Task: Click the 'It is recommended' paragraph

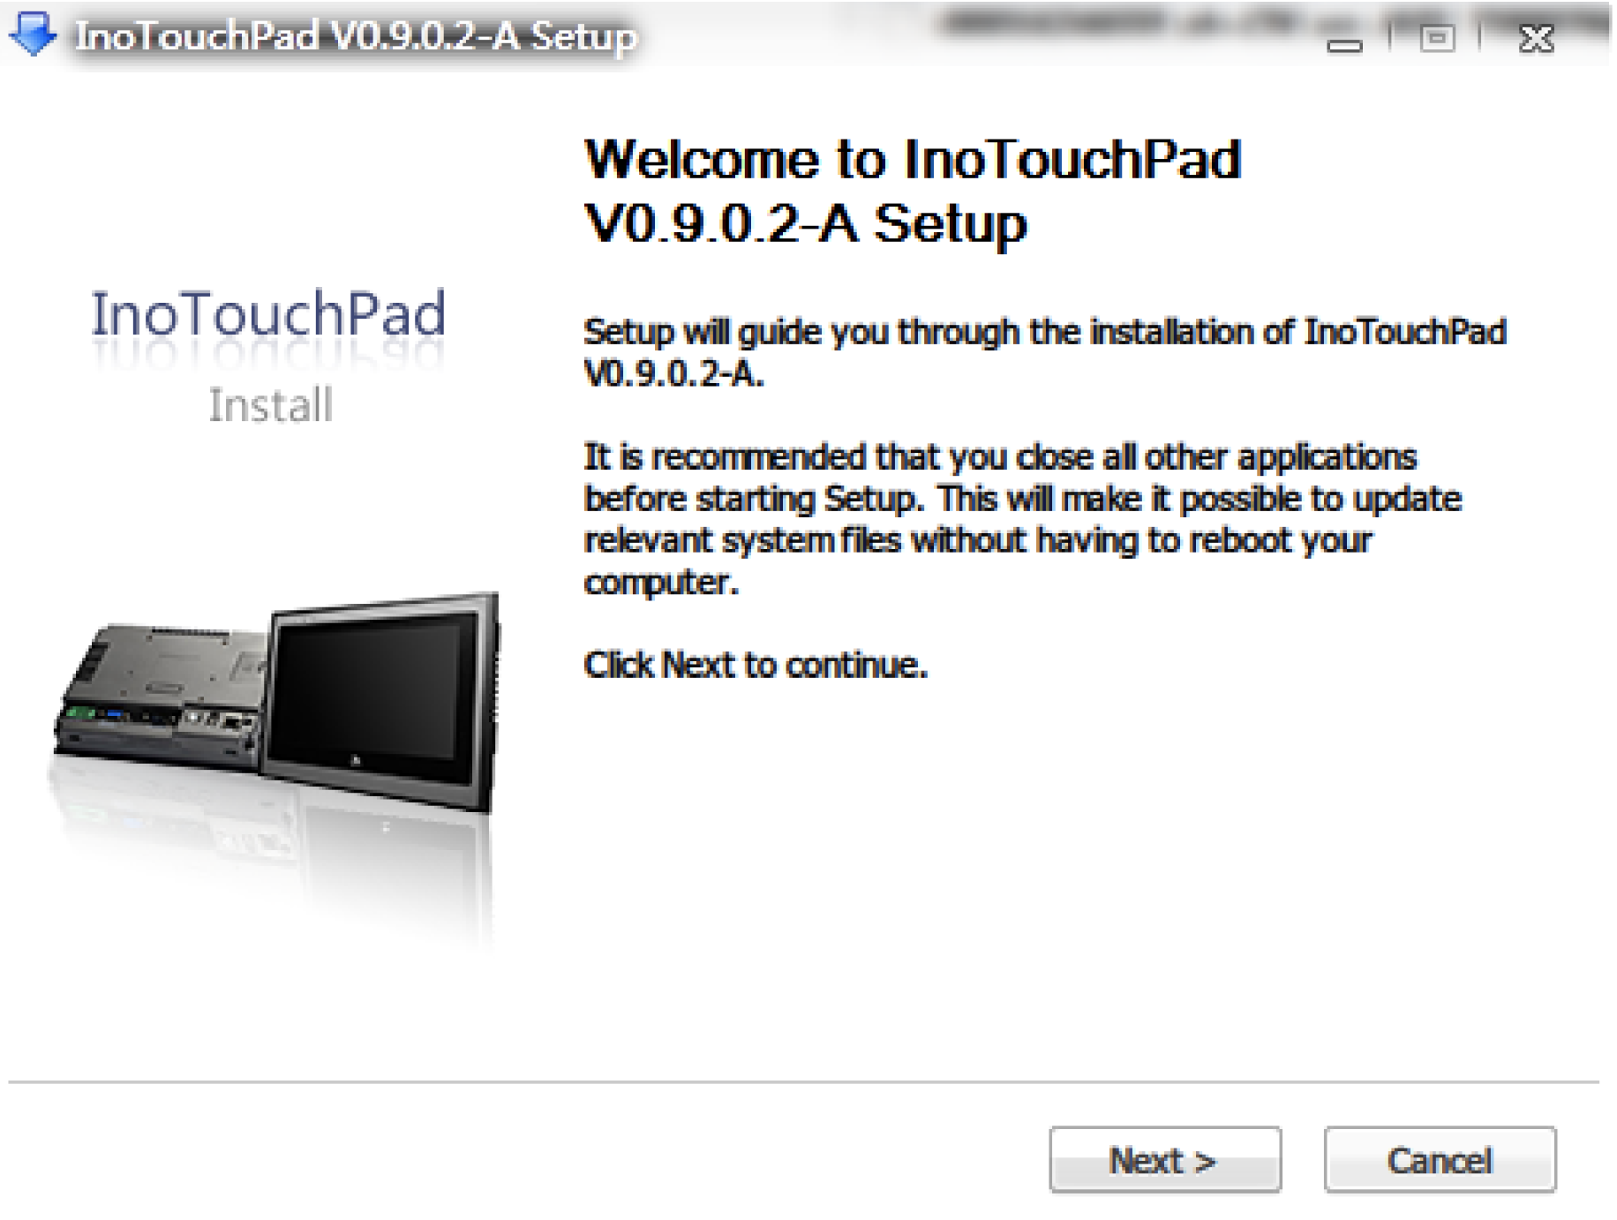Action: click(x=1023, y=519)
